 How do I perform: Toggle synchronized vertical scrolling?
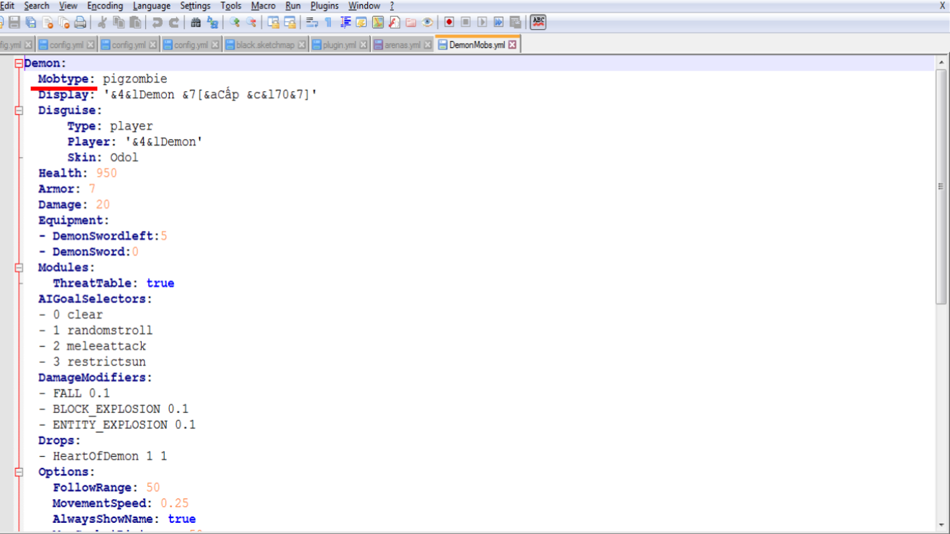click(273, 22)
